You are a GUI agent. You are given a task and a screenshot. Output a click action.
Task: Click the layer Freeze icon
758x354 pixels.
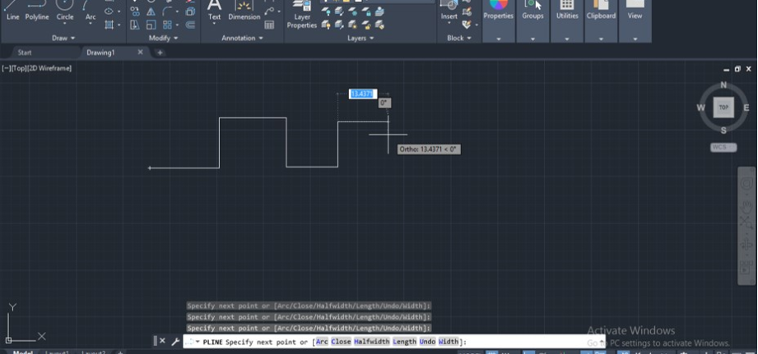point(353,11)
